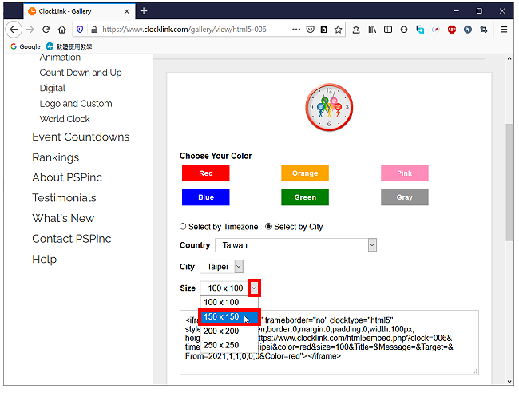Open the Firefox hamburger menu
This screenshot has height=397, width=519.
point(504,30)
